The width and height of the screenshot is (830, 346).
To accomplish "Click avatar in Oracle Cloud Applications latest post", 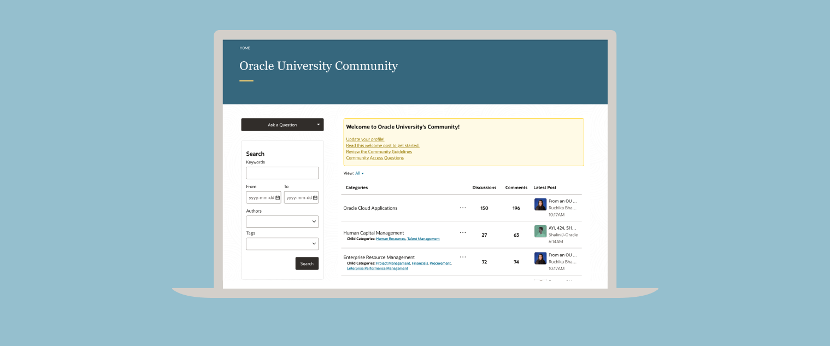I will pyautogui.click(x=540, y=204).
